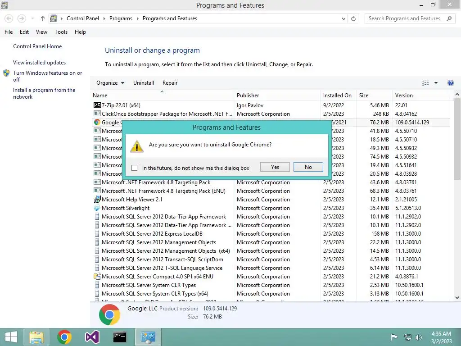Click the network icon in system tray

pyautogui.click(x=407, y=337)
